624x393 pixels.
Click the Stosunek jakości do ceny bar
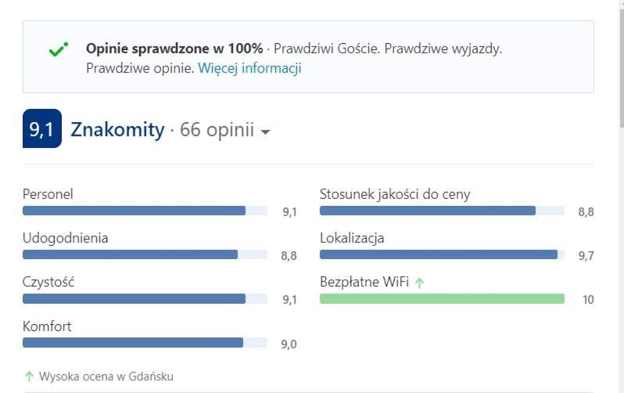point(442,211)
